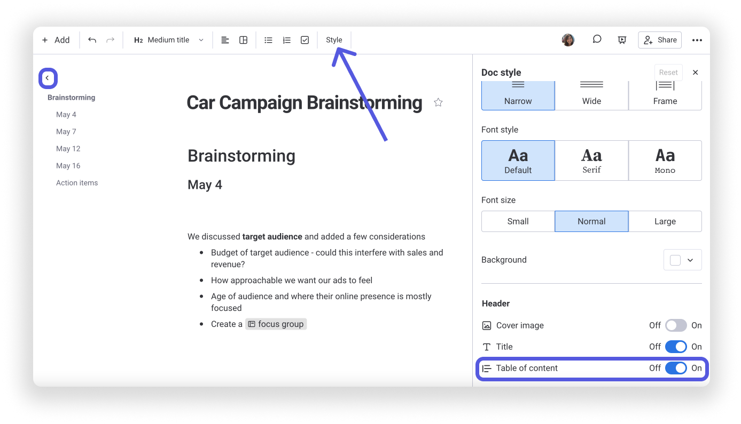
Task: Click the redo arrow icon
Action: click(110, 39)
